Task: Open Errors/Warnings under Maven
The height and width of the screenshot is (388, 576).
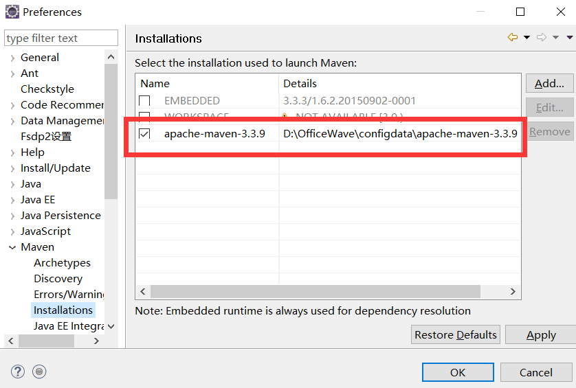Action: 69,295
